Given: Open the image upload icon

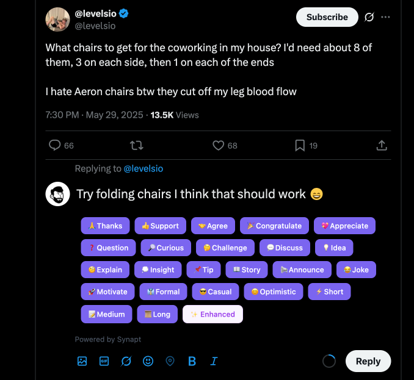Looking at the screenshot, I should click(x=82, y=361).
